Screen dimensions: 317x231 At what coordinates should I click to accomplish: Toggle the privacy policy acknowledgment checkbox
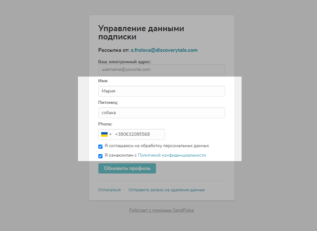100,156
